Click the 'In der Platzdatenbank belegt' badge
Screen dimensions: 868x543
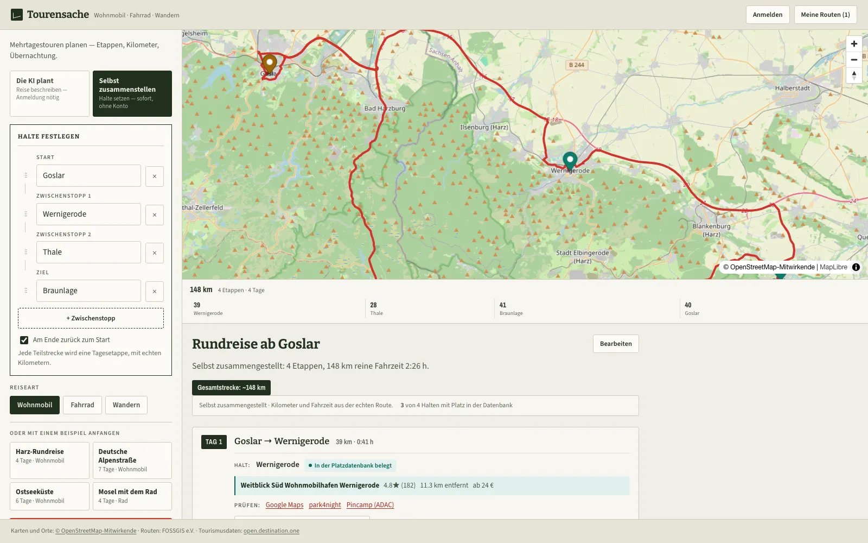(350, 465)
